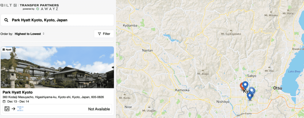Click the Not Available transfer row

57,109
